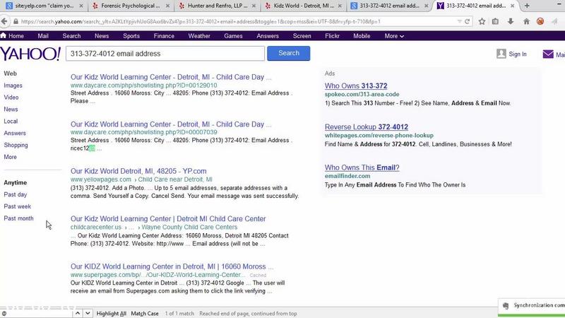Select Anytime time filter

(x=15, y=182)
